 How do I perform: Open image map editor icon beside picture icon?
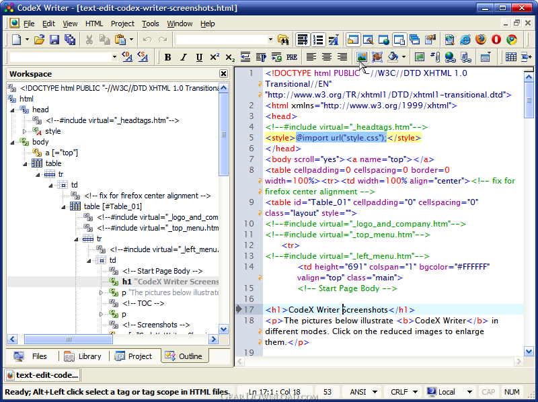377,57
